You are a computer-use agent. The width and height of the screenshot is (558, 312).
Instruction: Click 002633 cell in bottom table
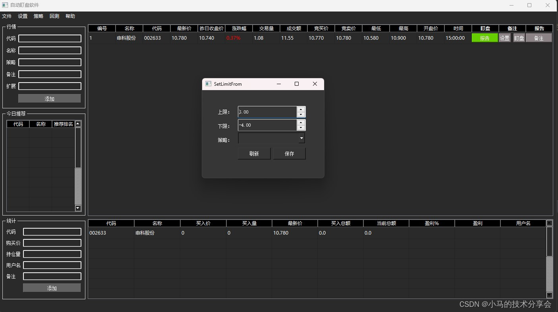(111, 233)
